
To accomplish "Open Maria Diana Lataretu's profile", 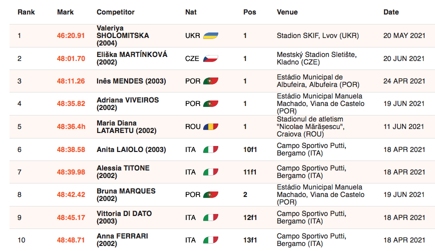I will pyautogui.click(x=127, y=126).
